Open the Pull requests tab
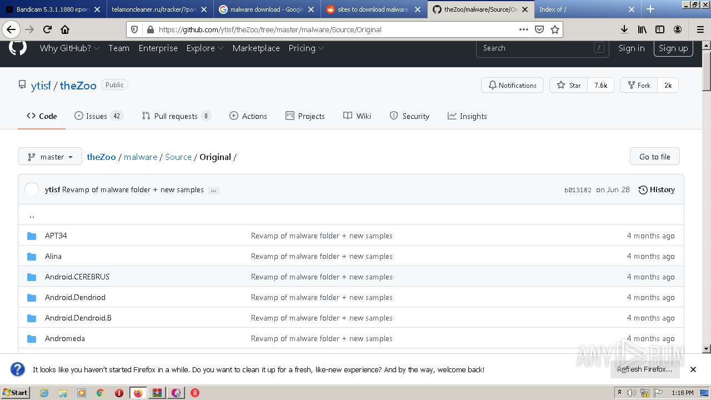This screenshot has width=711, height=400. click(176, 116)
